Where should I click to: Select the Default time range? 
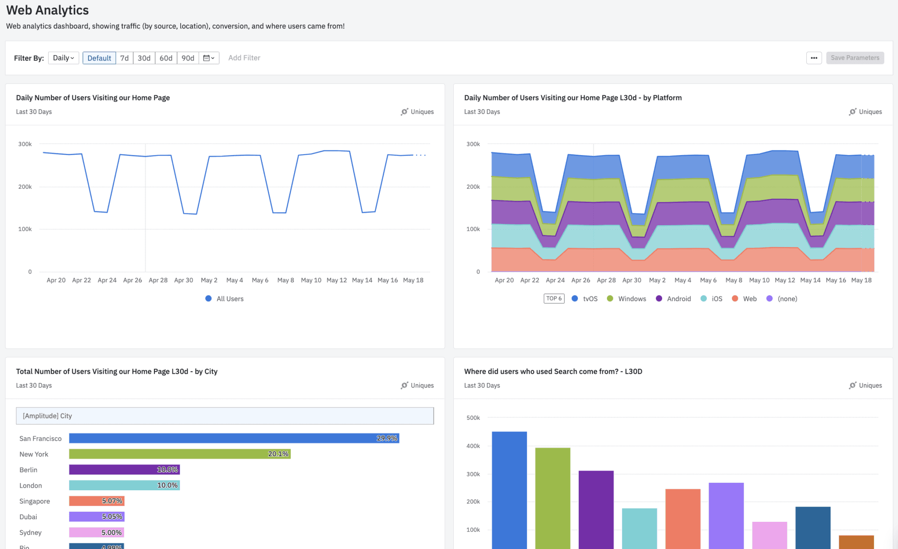(x=99, y=57)
